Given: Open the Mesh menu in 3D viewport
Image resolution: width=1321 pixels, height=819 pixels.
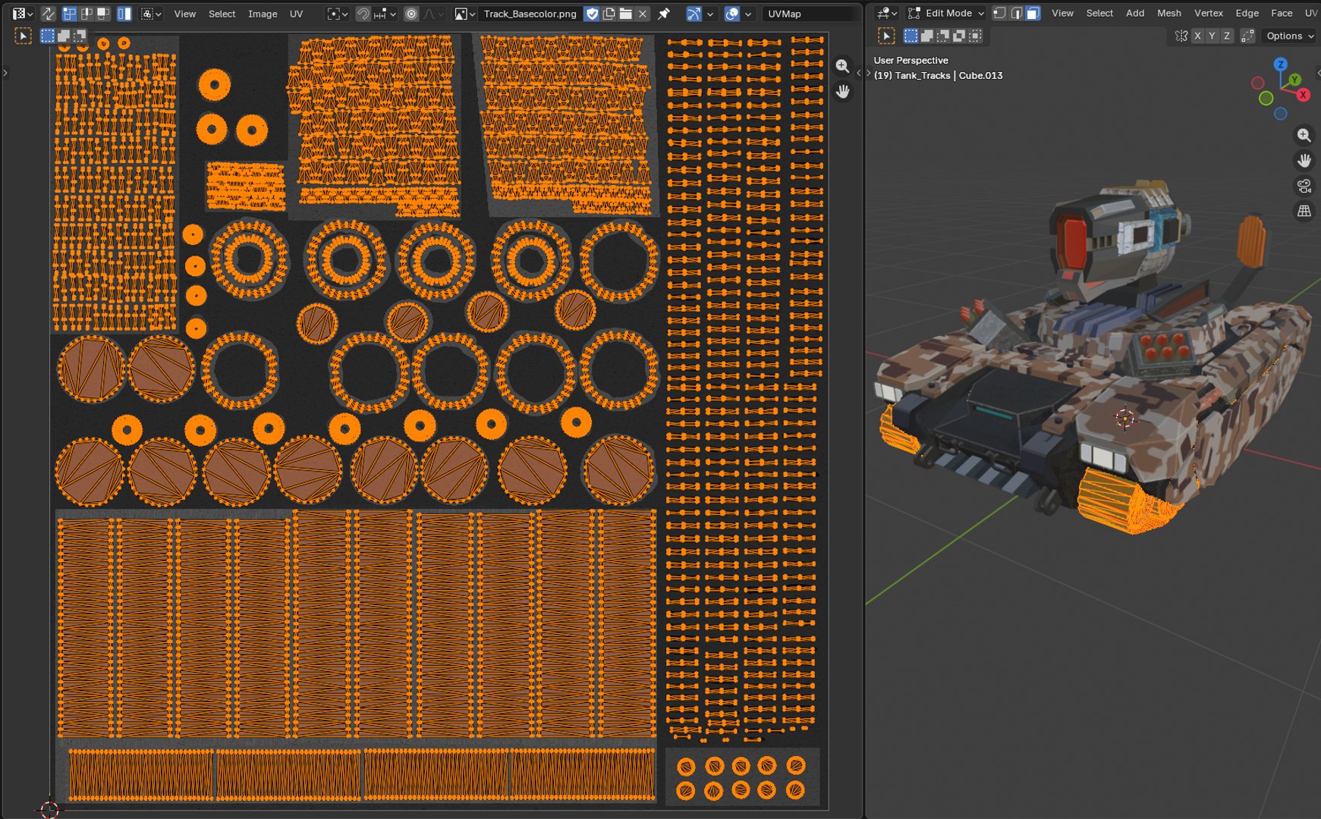Looking at the screenshot, I should (1168, 13).
